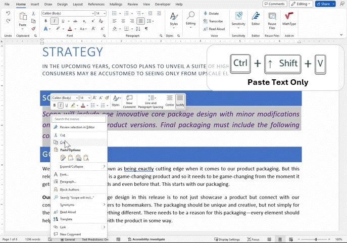
Task: Click New Comment in the mini toolbar
Action: click(129, 101)
